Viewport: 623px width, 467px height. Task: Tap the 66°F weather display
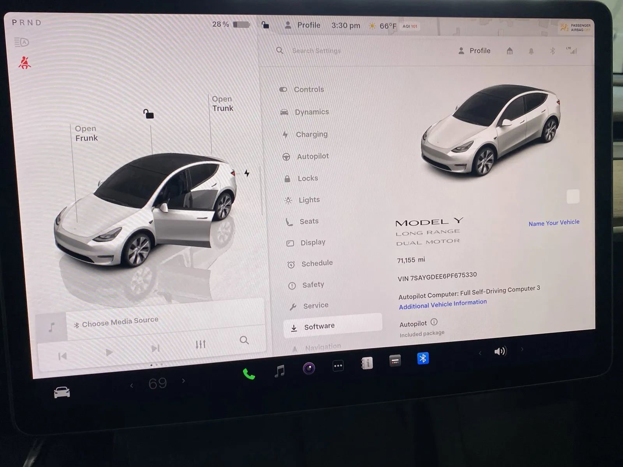click(383, 26)
